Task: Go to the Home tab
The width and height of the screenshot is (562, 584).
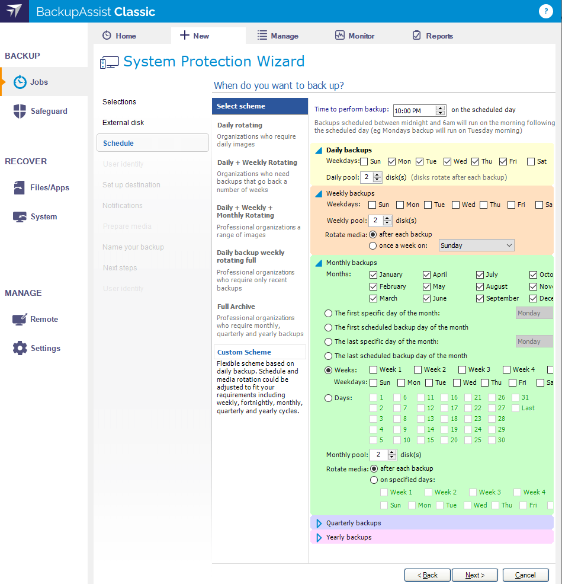Action: pos(119,36)
